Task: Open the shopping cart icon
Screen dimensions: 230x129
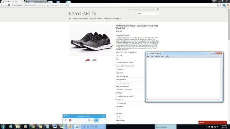Action: [158, 9]
